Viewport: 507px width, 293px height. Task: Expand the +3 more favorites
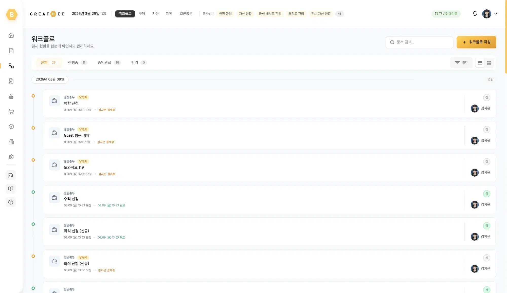click(339, 14)
